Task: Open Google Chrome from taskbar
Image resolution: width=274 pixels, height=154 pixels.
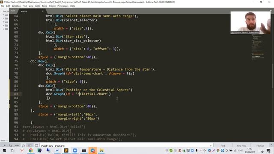Action: coord(31,150)
